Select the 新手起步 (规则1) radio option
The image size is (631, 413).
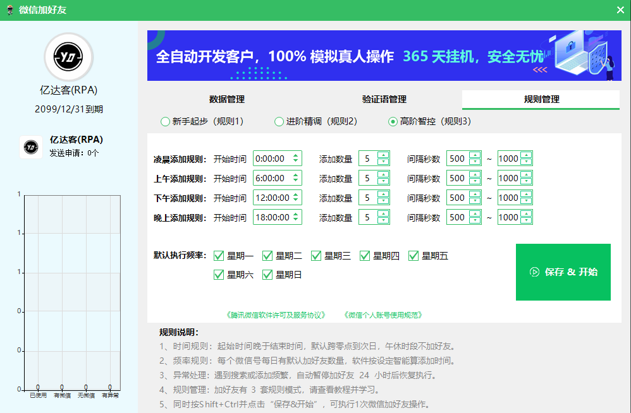coord(166,121)
